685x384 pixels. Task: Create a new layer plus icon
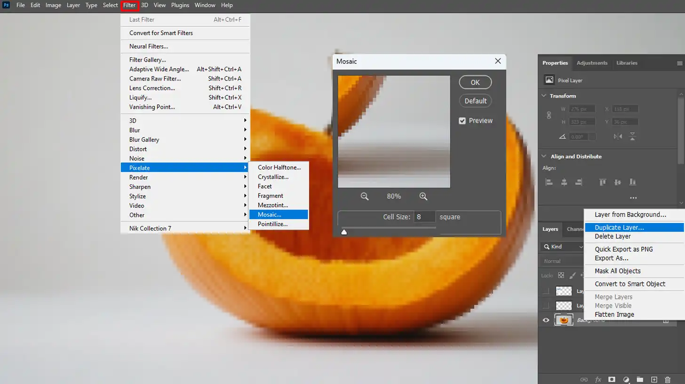(x=654, y=379)
